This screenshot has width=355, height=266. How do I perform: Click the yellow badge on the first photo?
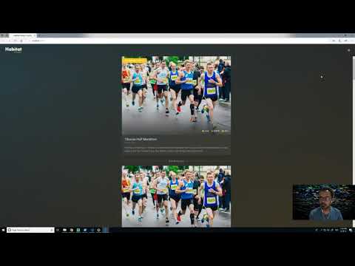click(135, 61)
